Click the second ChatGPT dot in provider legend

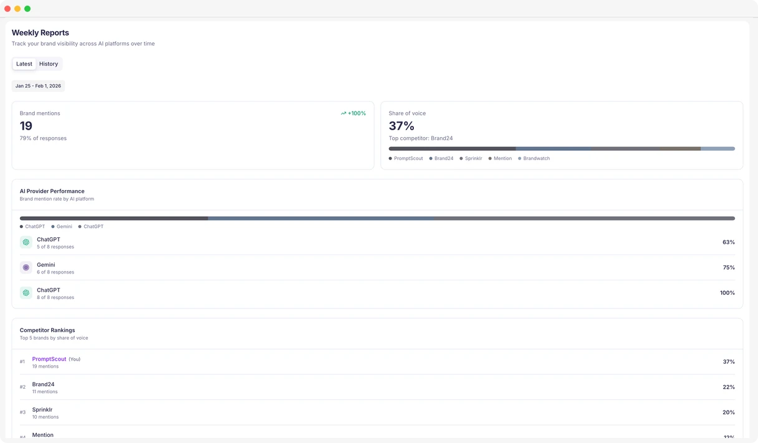80,226
